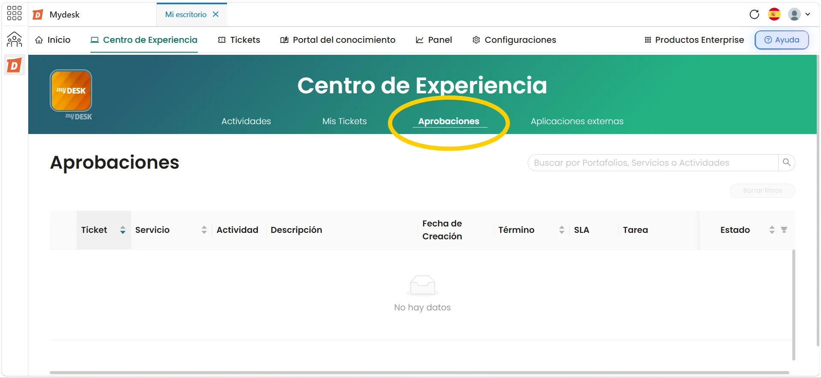Click the horizontal scrollbar at bottom
This screenshot has height=378, width=821.
pyautogui.click(x=419, y=373)
